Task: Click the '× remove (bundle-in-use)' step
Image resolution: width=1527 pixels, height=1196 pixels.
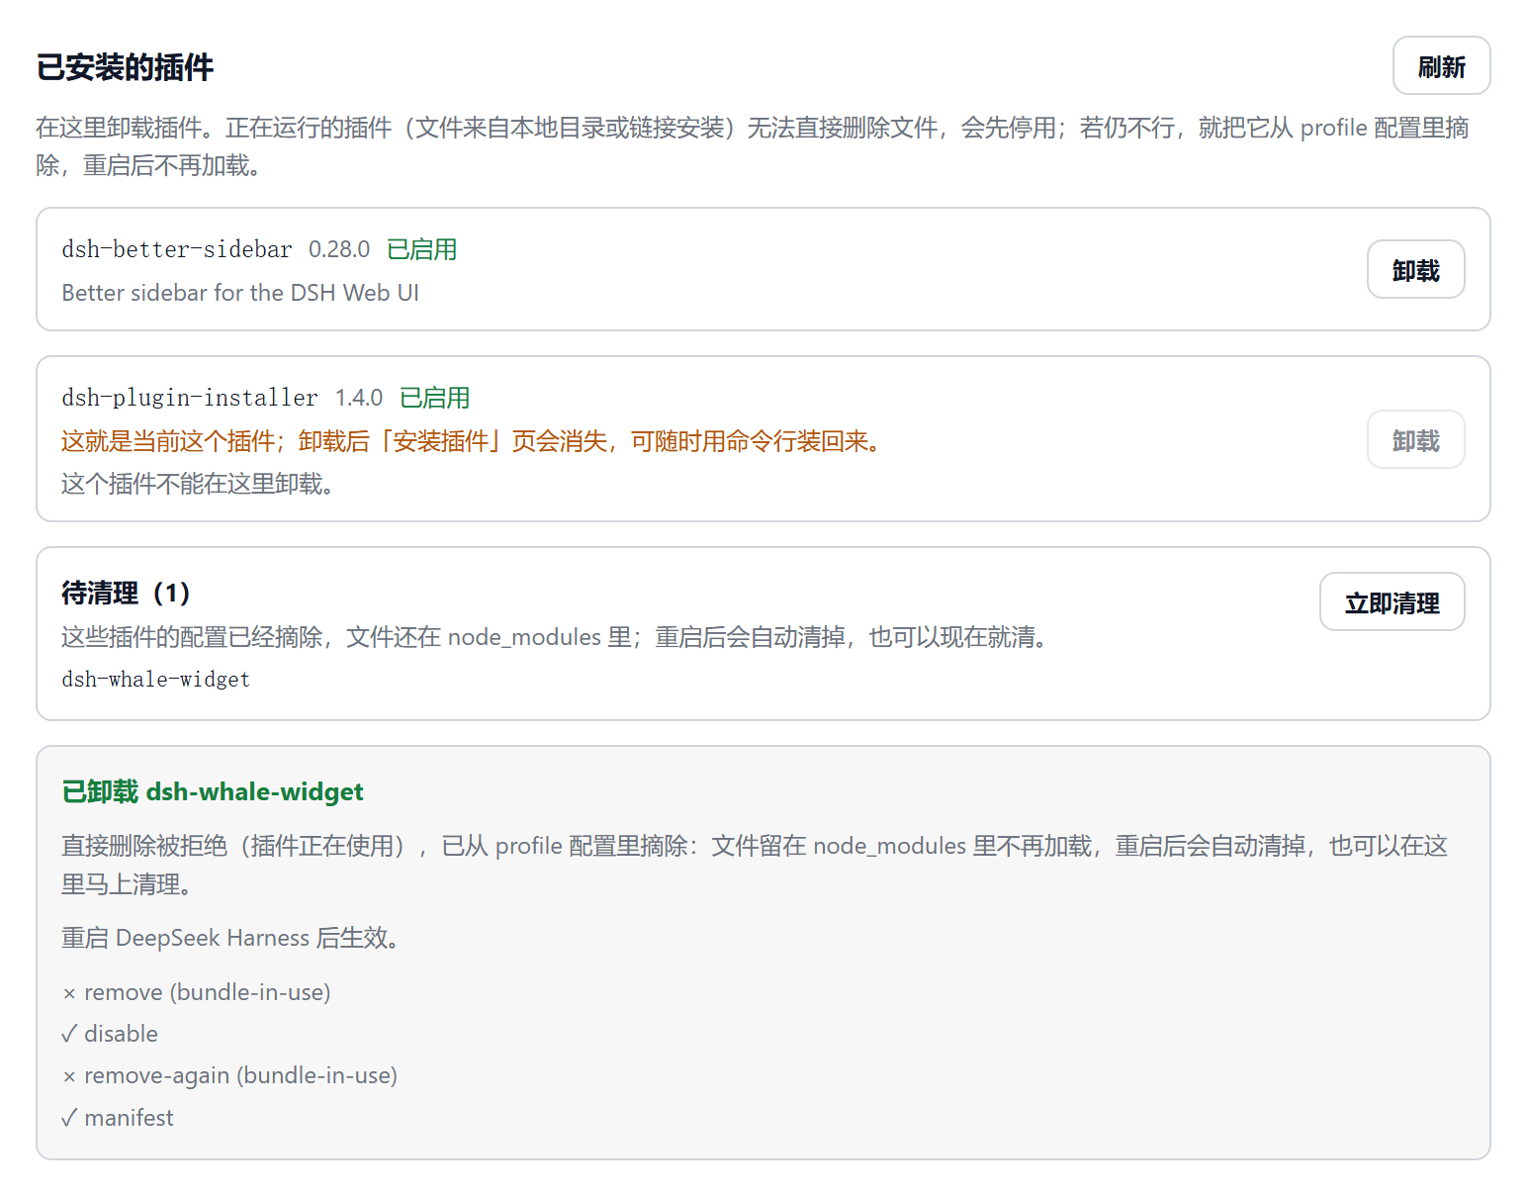Action: (196, 992)
